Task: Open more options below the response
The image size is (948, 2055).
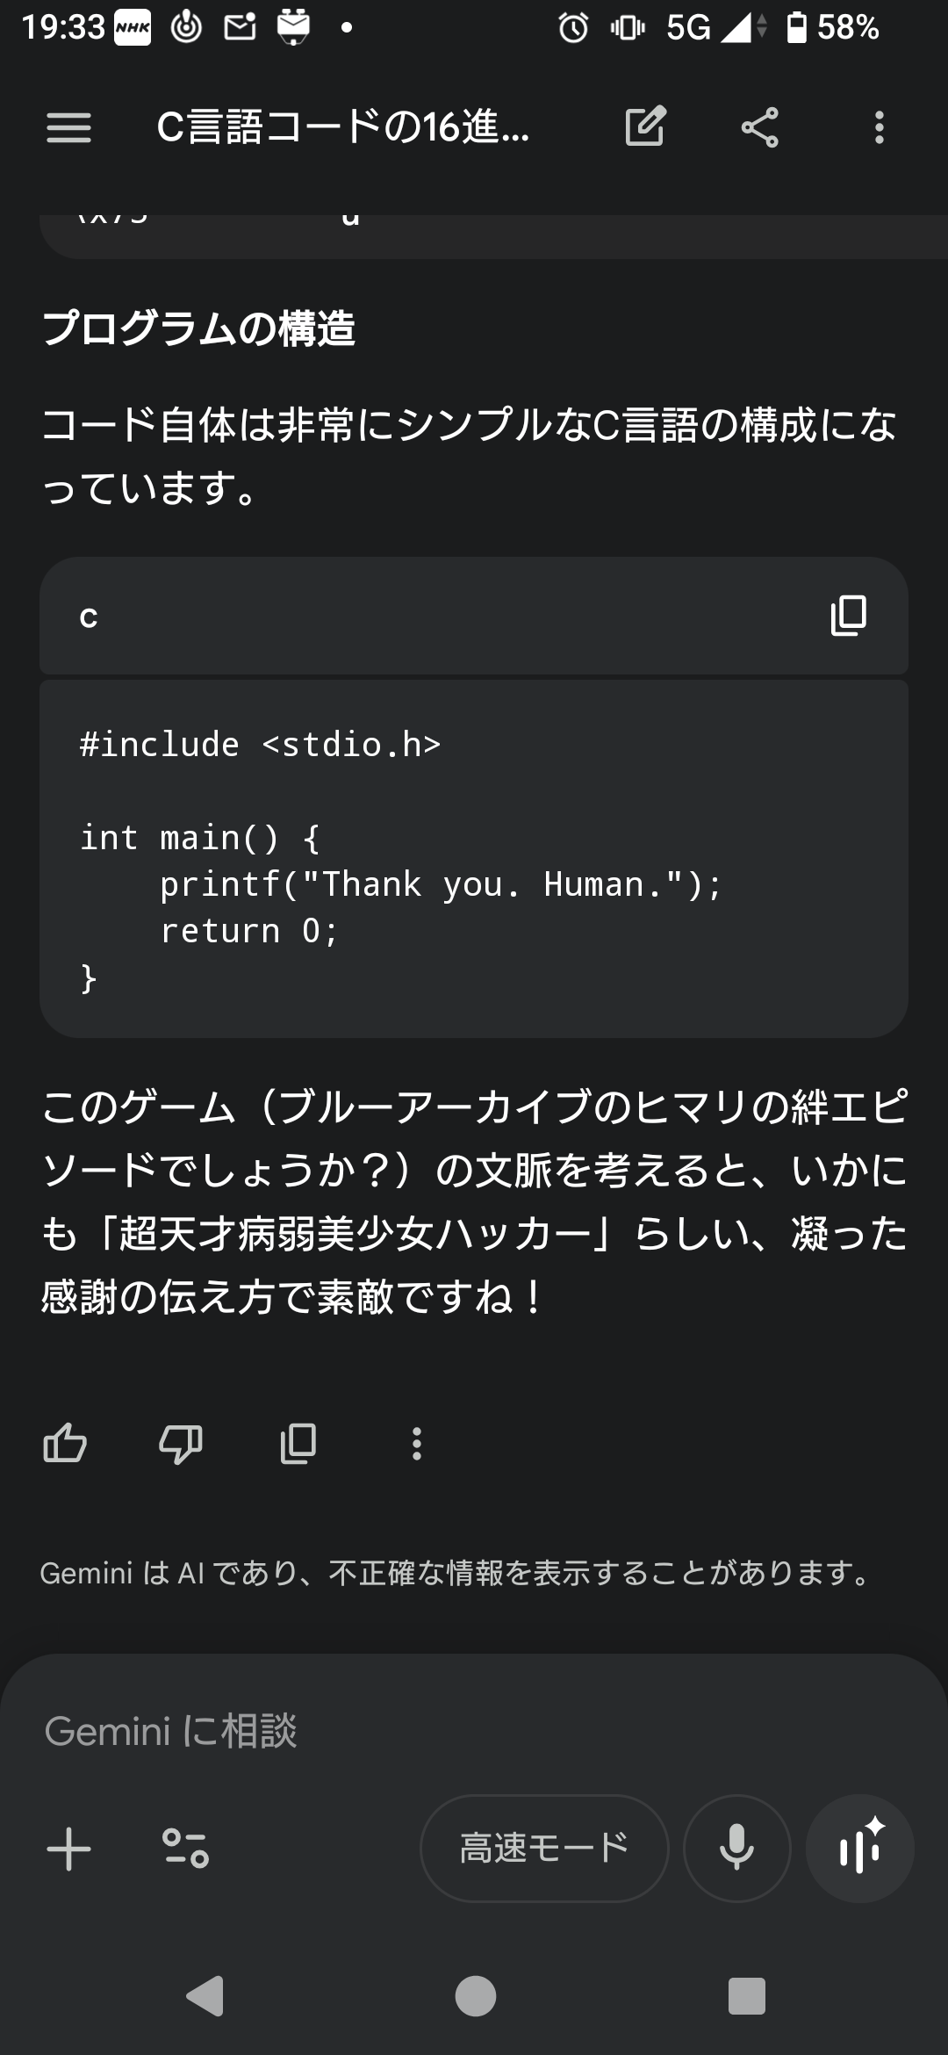Action: click(x=416, y=1443)
